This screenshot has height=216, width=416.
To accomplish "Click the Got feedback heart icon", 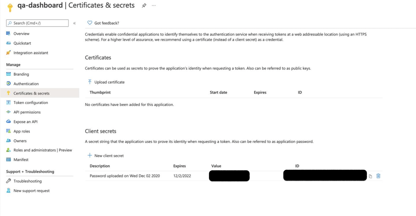I will [90, 23].
